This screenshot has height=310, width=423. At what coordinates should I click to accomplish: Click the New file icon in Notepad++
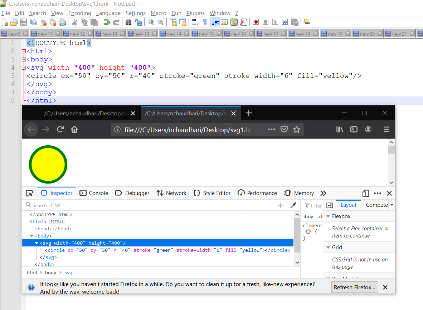[5, 22]
